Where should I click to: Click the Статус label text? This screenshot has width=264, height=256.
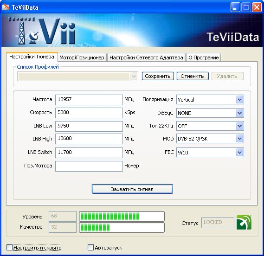(190, 223)
